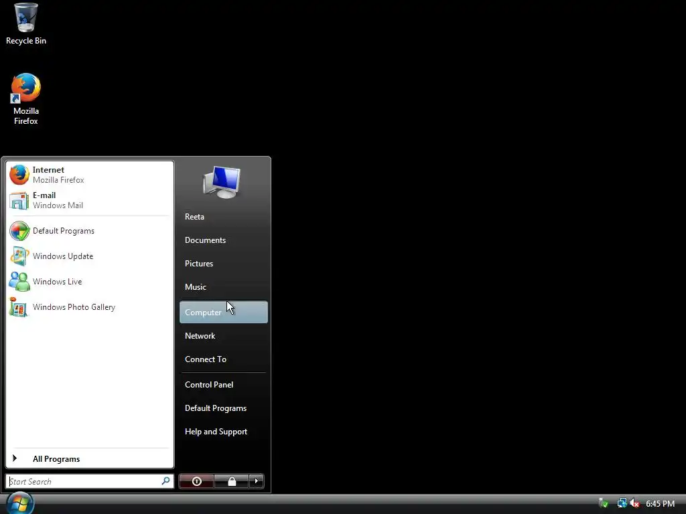Click the muted volume tray icon
Viewport: 686px width, 514px height.
(x=634, y=503)
